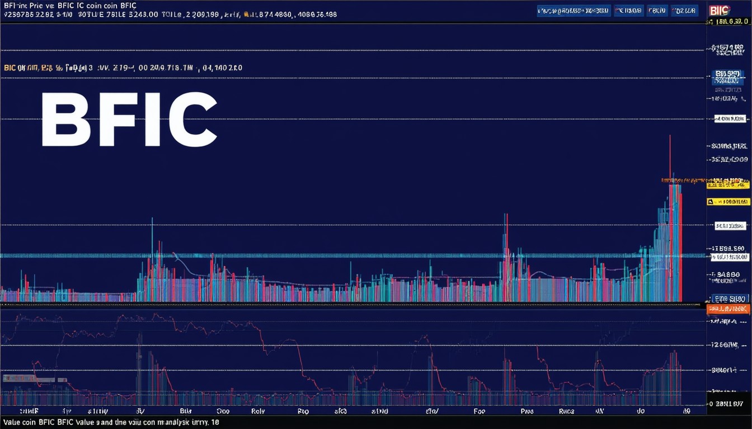
Task: Click the white price label at cyan line
Action: coord(730,257)
